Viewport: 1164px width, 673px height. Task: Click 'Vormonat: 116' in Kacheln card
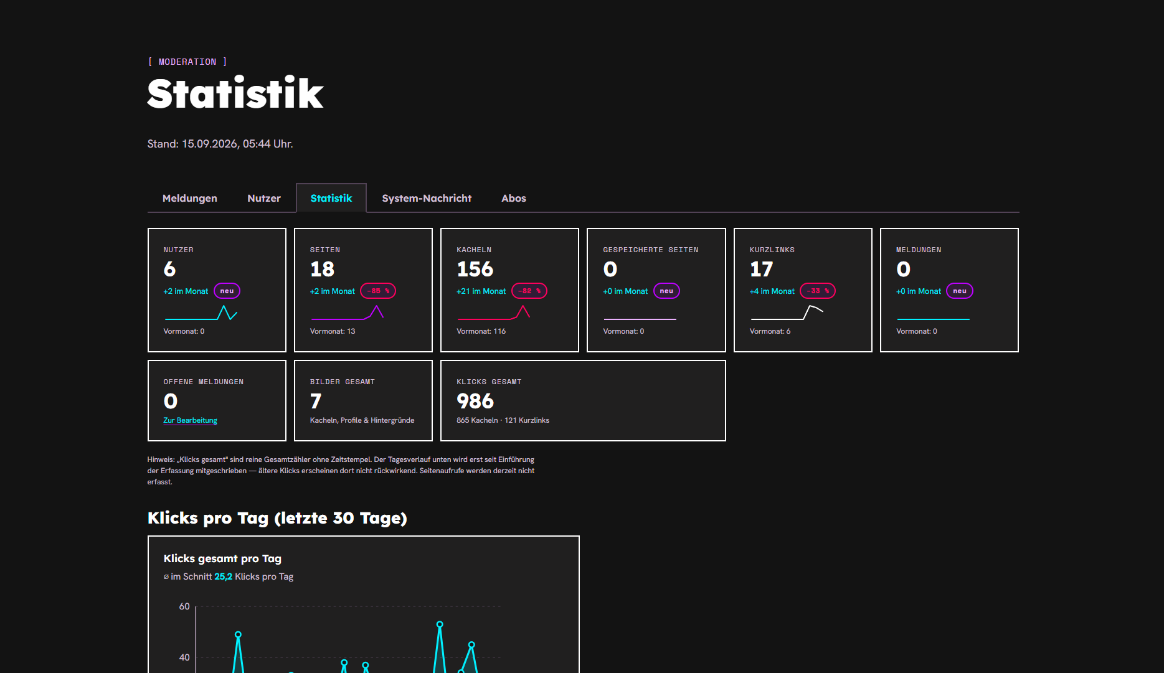[481, 331]
